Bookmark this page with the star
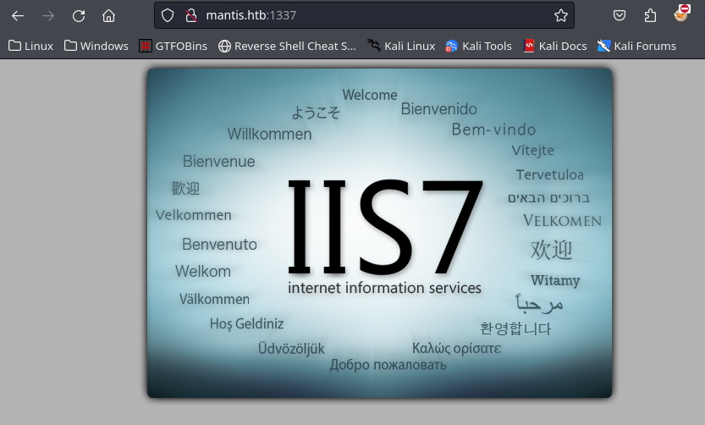Viewport: 705px width, 425px height. [x=560, y=15]
